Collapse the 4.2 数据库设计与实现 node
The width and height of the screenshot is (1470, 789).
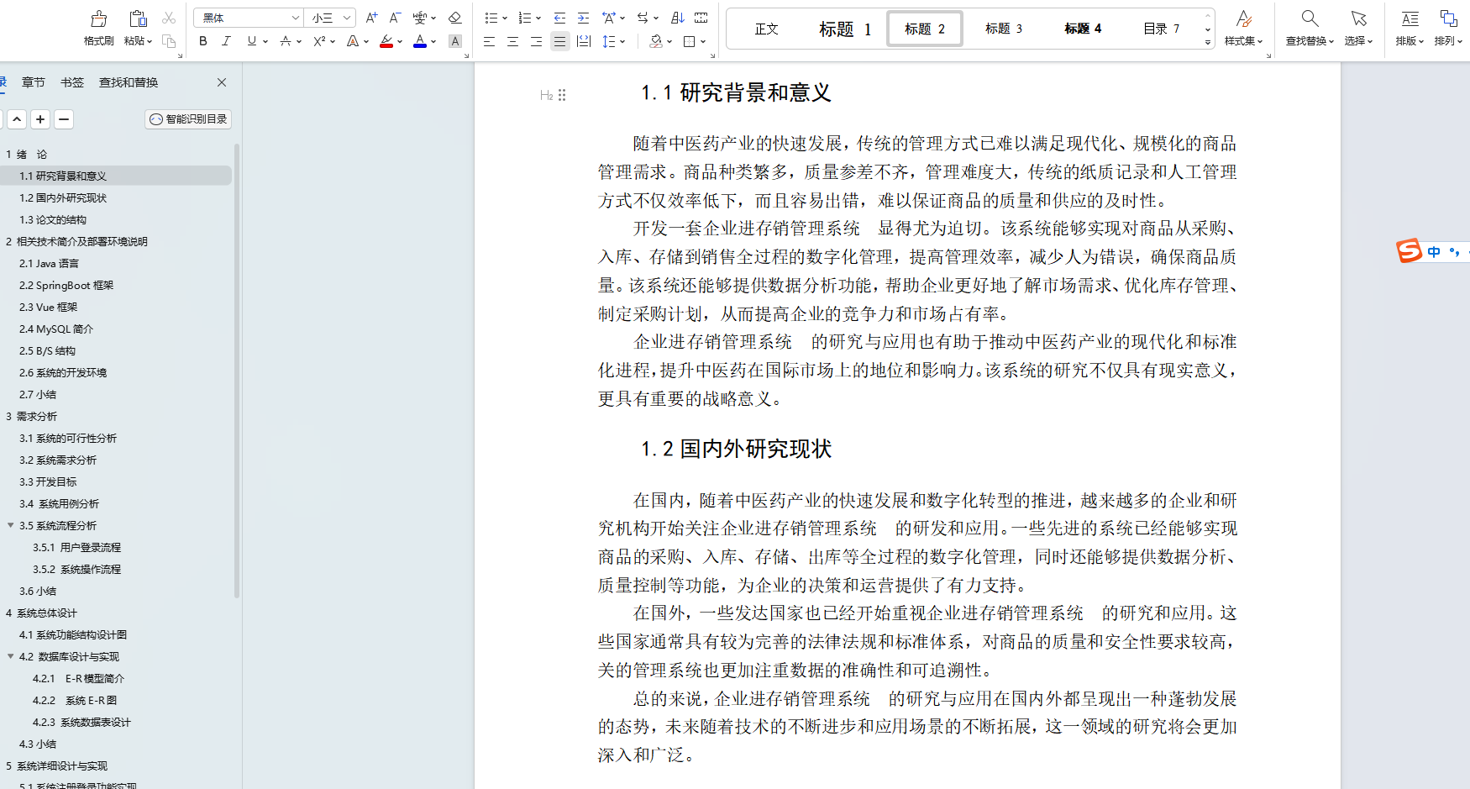point(11,656)
